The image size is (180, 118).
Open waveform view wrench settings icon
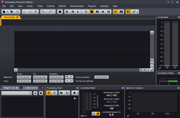pos(152,70)
